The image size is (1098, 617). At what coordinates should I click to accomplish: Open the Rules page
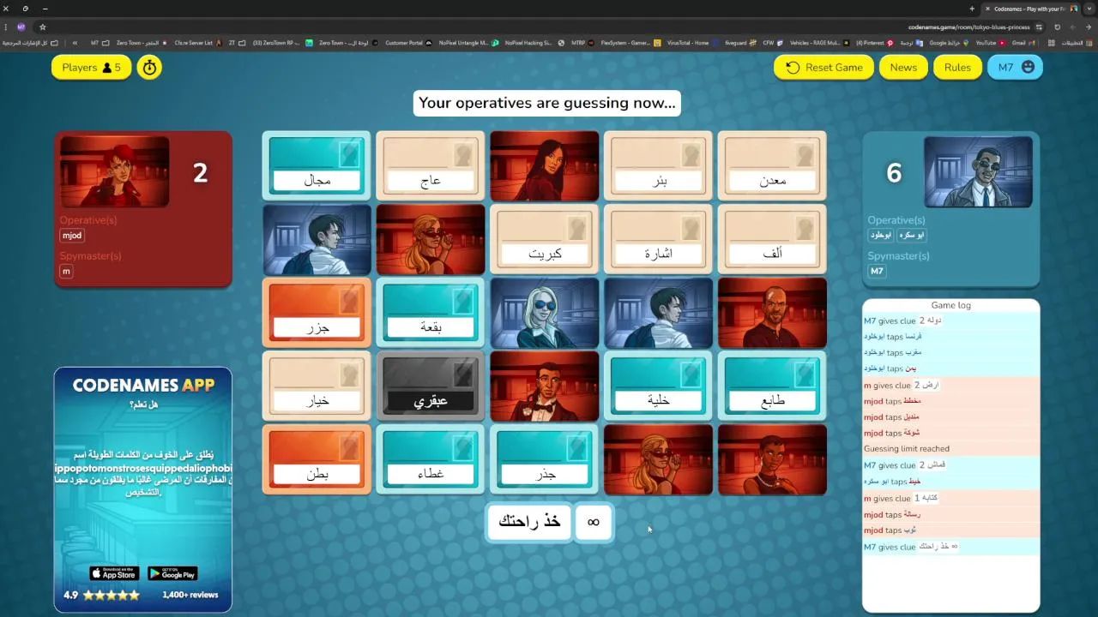pos(957,68)
